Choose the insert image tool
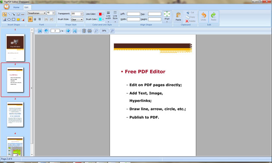 click(x=4, y=19)
